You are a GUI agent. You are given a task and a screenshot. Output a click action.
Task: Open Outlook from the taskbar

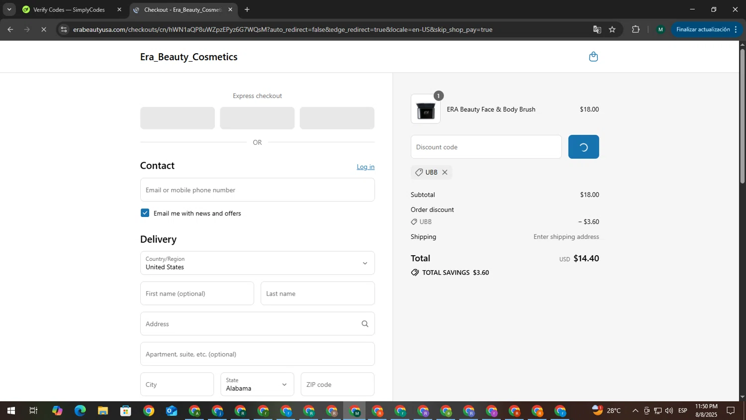point(172,411)
